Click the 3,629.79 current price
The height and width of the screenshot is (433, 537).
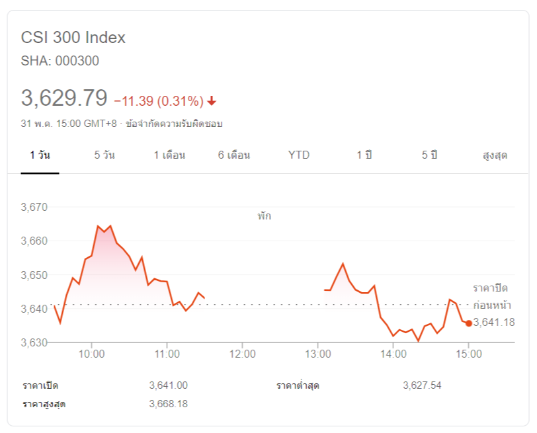click(64, 98)
